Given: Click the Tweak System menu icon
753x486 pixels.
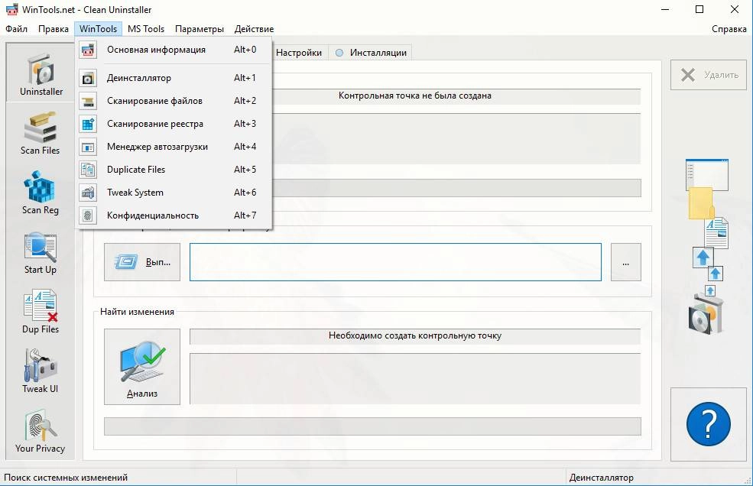Looking at the screenshot, I should 88,193.
